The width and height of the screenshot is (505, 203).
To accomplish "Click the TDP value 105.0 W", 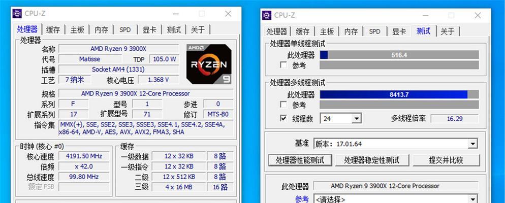I will tap(164, 59).
